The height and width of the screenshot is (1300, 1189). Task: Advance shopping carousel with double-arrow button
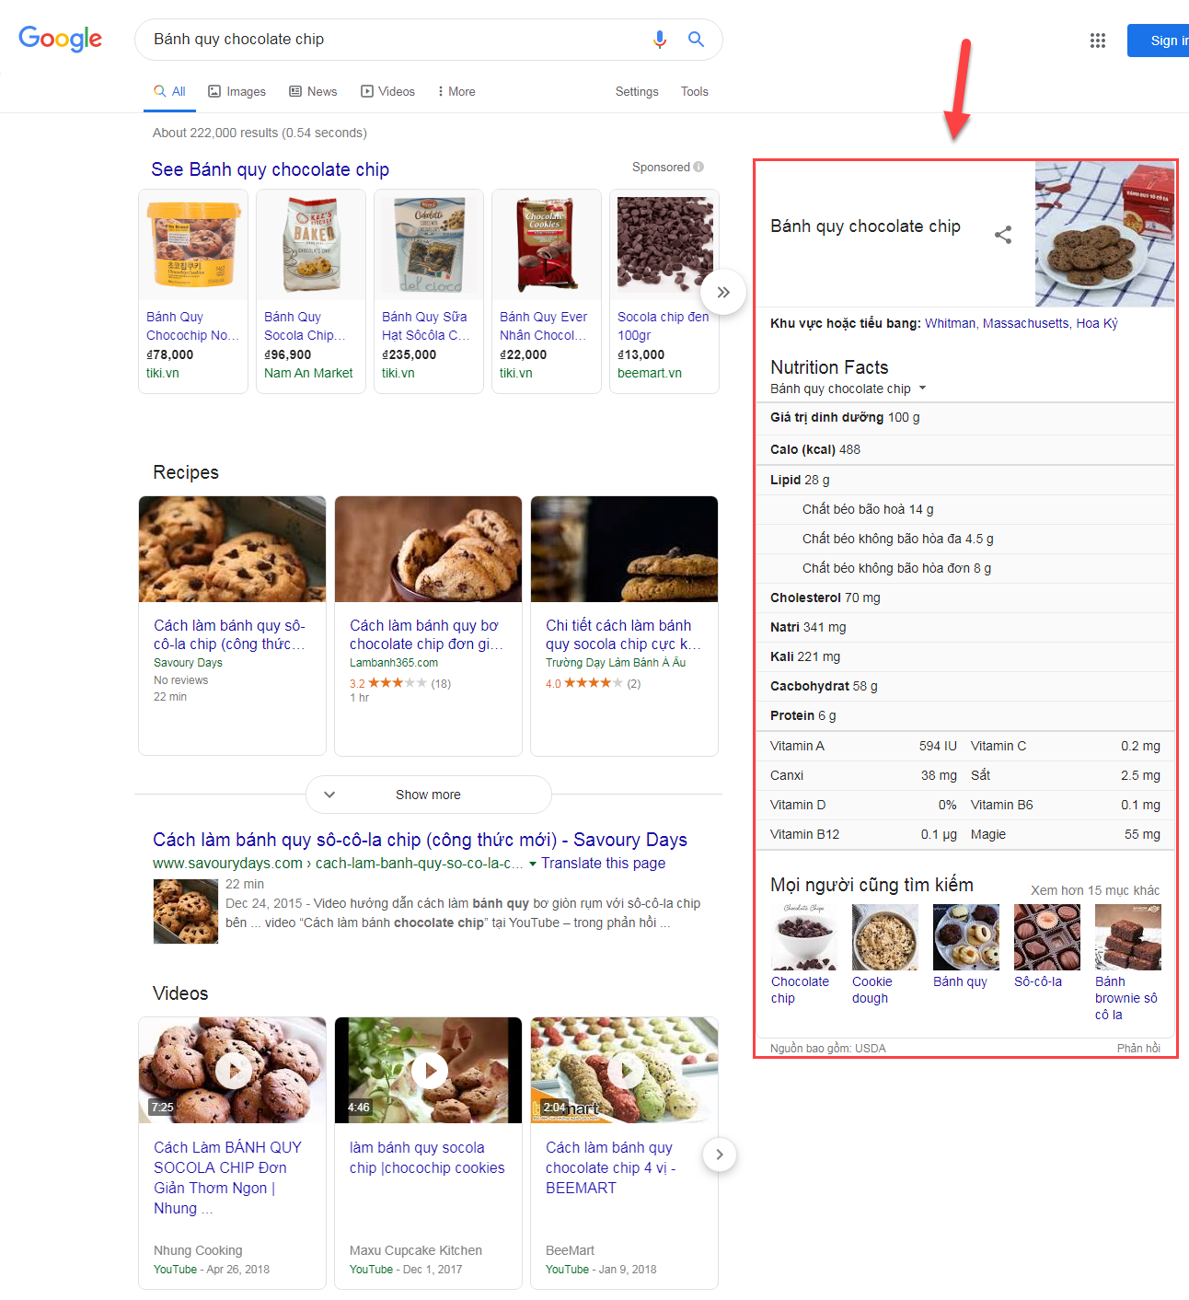click(x=723, y=292)
